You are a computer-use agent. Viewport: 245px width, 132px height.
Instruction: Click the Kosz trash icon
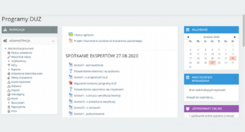pyautogui.click(x=9, y=111)
